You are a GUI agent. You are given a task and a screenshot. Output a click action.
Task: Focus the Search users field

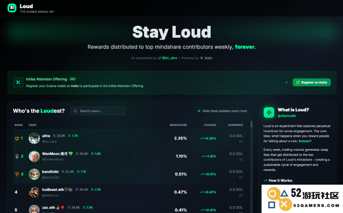(x=98, y=111)
